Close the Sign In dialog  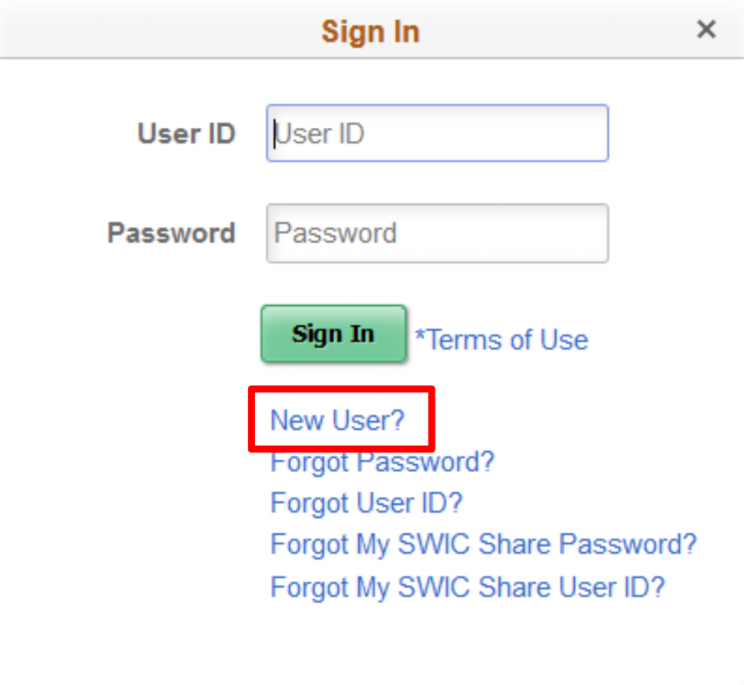pyautogui.click(x=705, y=30)
